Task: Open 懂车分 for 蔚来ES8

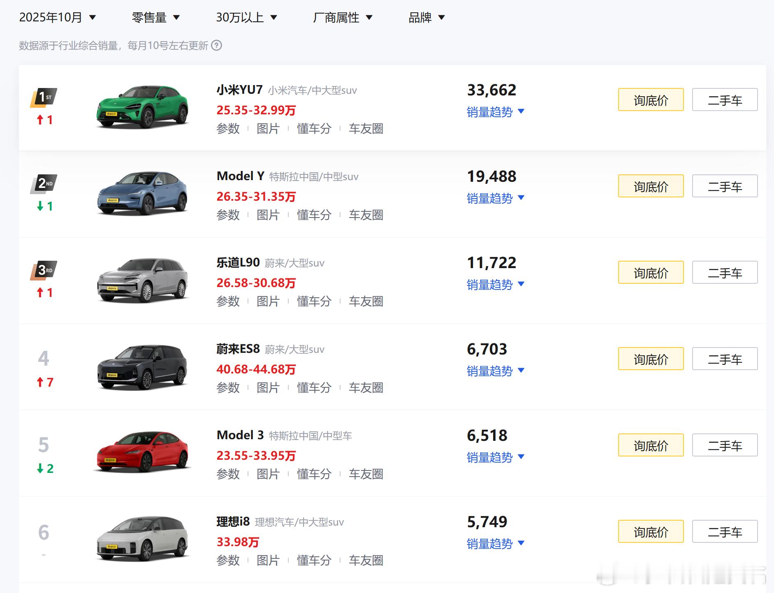Action: coord(314,388)
